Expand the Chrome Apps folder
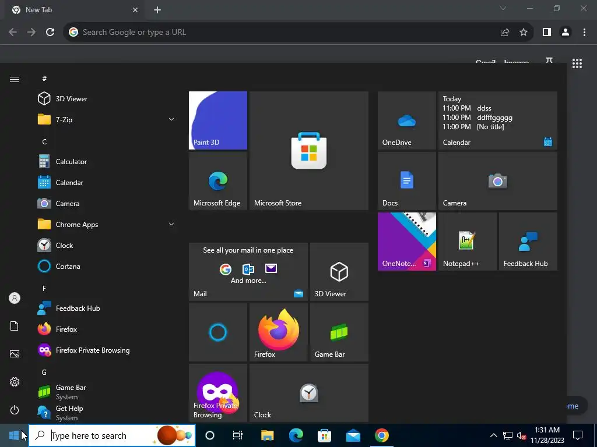This screenshot has width=597, height=447. coord(107,224)
